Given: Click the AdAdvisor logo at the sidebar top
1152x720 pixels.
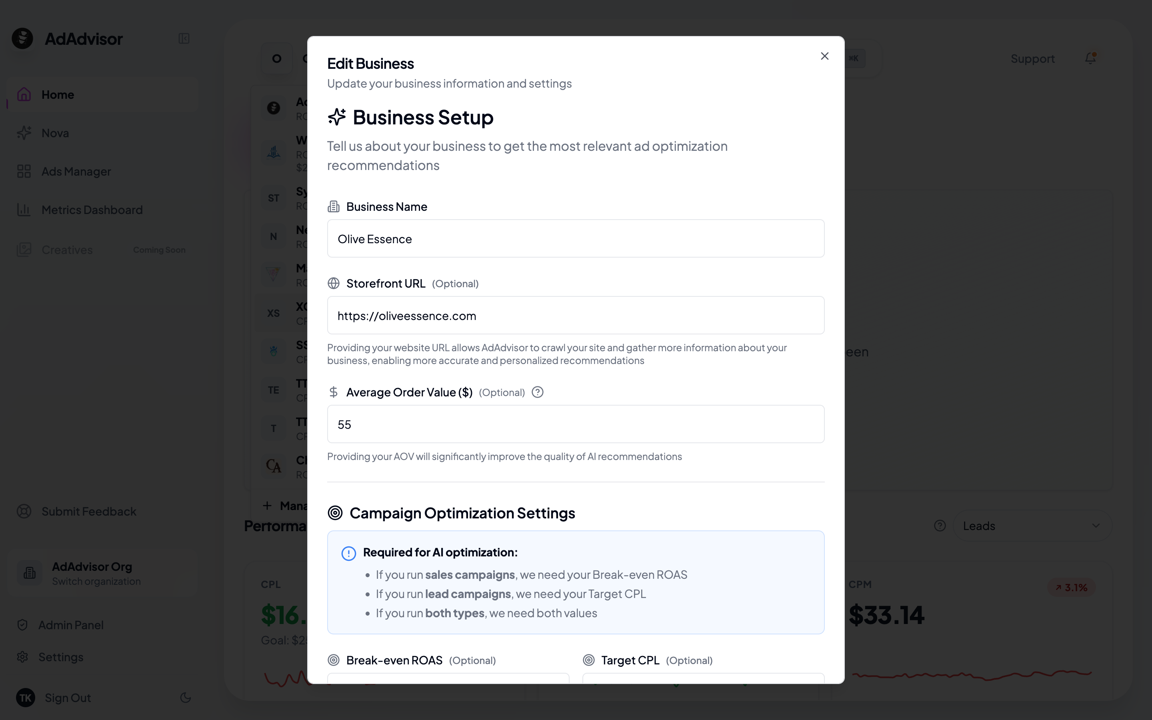Looking at the screenshot, I should point(22,38).
